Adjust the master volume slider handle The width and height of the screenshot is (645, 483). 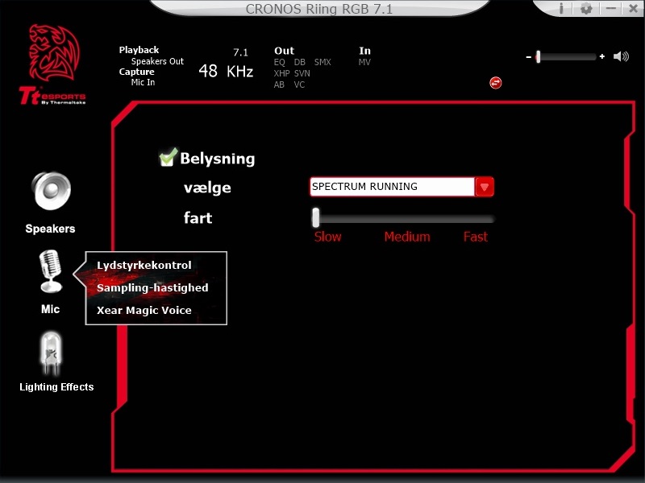point(538,56)
